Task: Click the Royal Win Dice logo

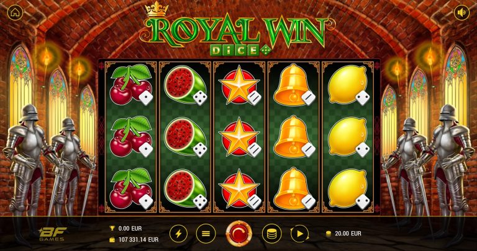Action: tap(235, 29)
